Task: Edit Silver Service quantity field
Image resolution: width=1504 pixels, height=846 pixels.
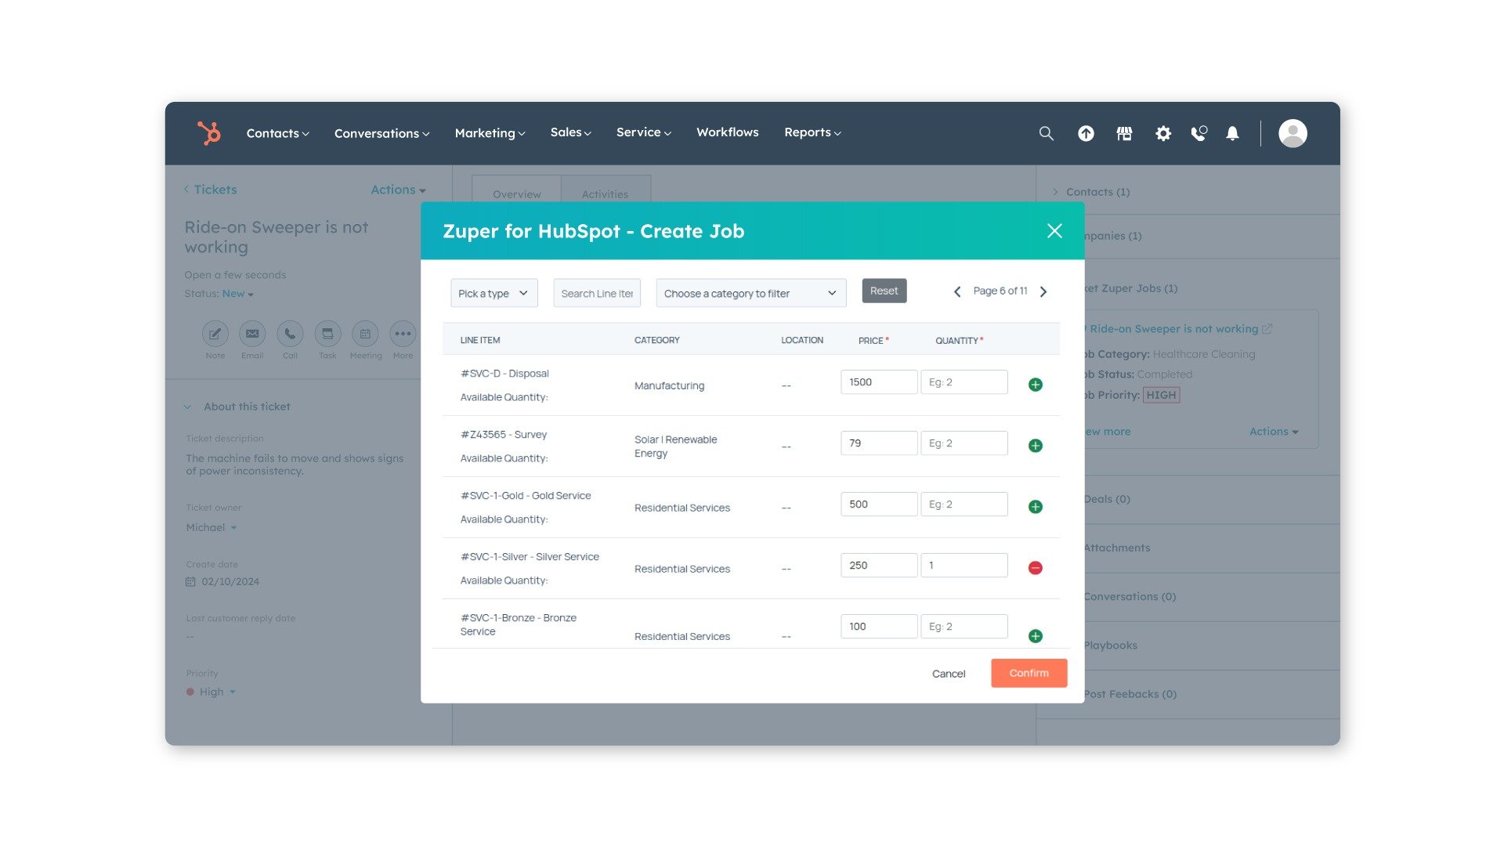Action: click(963, 566)
